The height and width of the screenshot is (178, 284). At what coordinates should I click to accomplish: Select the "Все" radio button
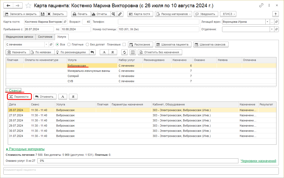pyautogui.click(x=58, y=44)
